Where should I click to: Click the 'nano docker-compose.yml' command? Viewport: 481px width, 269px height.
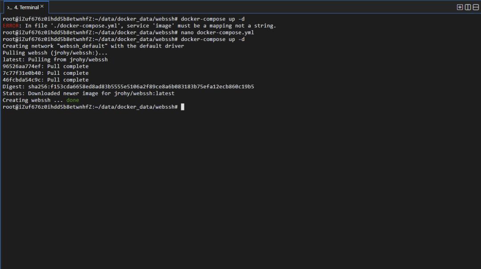tap(217, 33)
